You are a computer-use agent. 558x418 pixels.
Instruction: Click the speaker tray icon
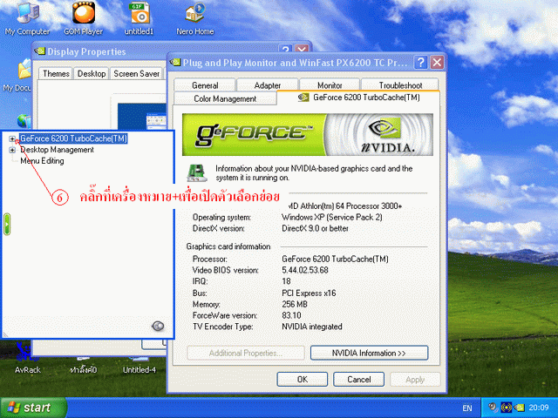click(493, 407)
